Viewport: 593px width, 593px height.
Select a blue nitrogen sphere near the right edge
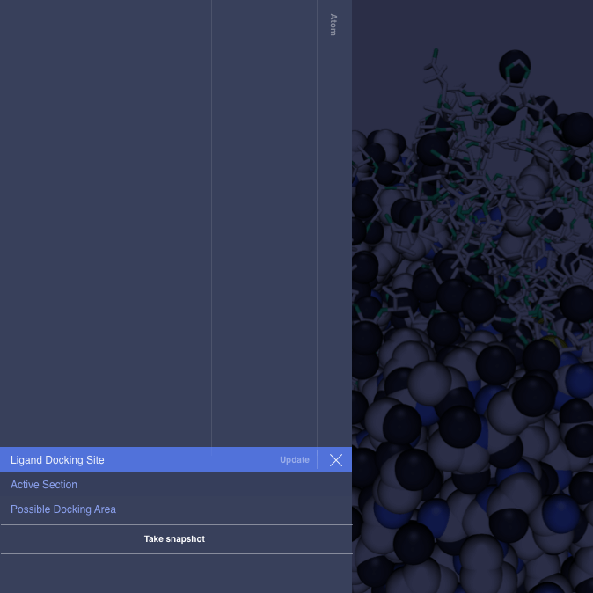tap(579, 380)
